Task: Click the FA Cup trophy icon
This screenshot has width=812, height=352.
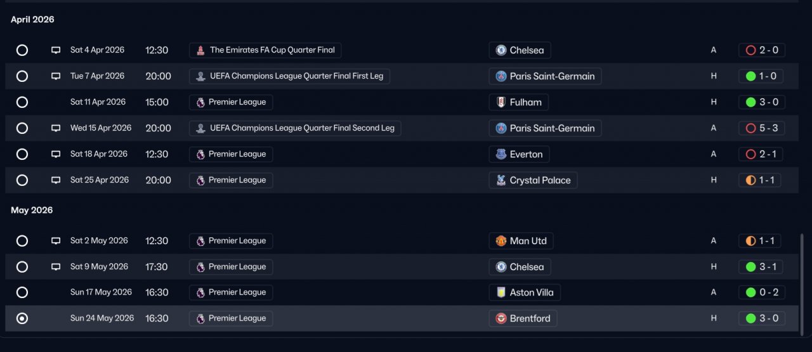Action: (x=200, y=50)
